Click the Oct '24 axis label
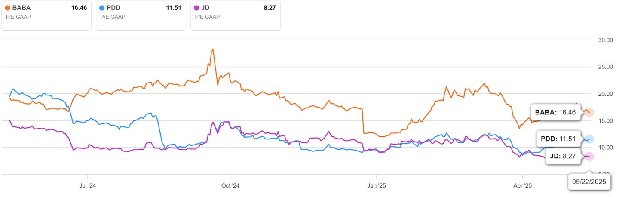Viewport: 619px width, 197px height. [x=230, y=186]
